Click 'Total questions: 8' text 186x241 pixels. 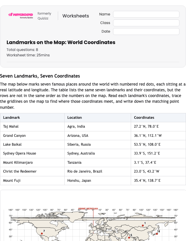click(x=22, y=50)
